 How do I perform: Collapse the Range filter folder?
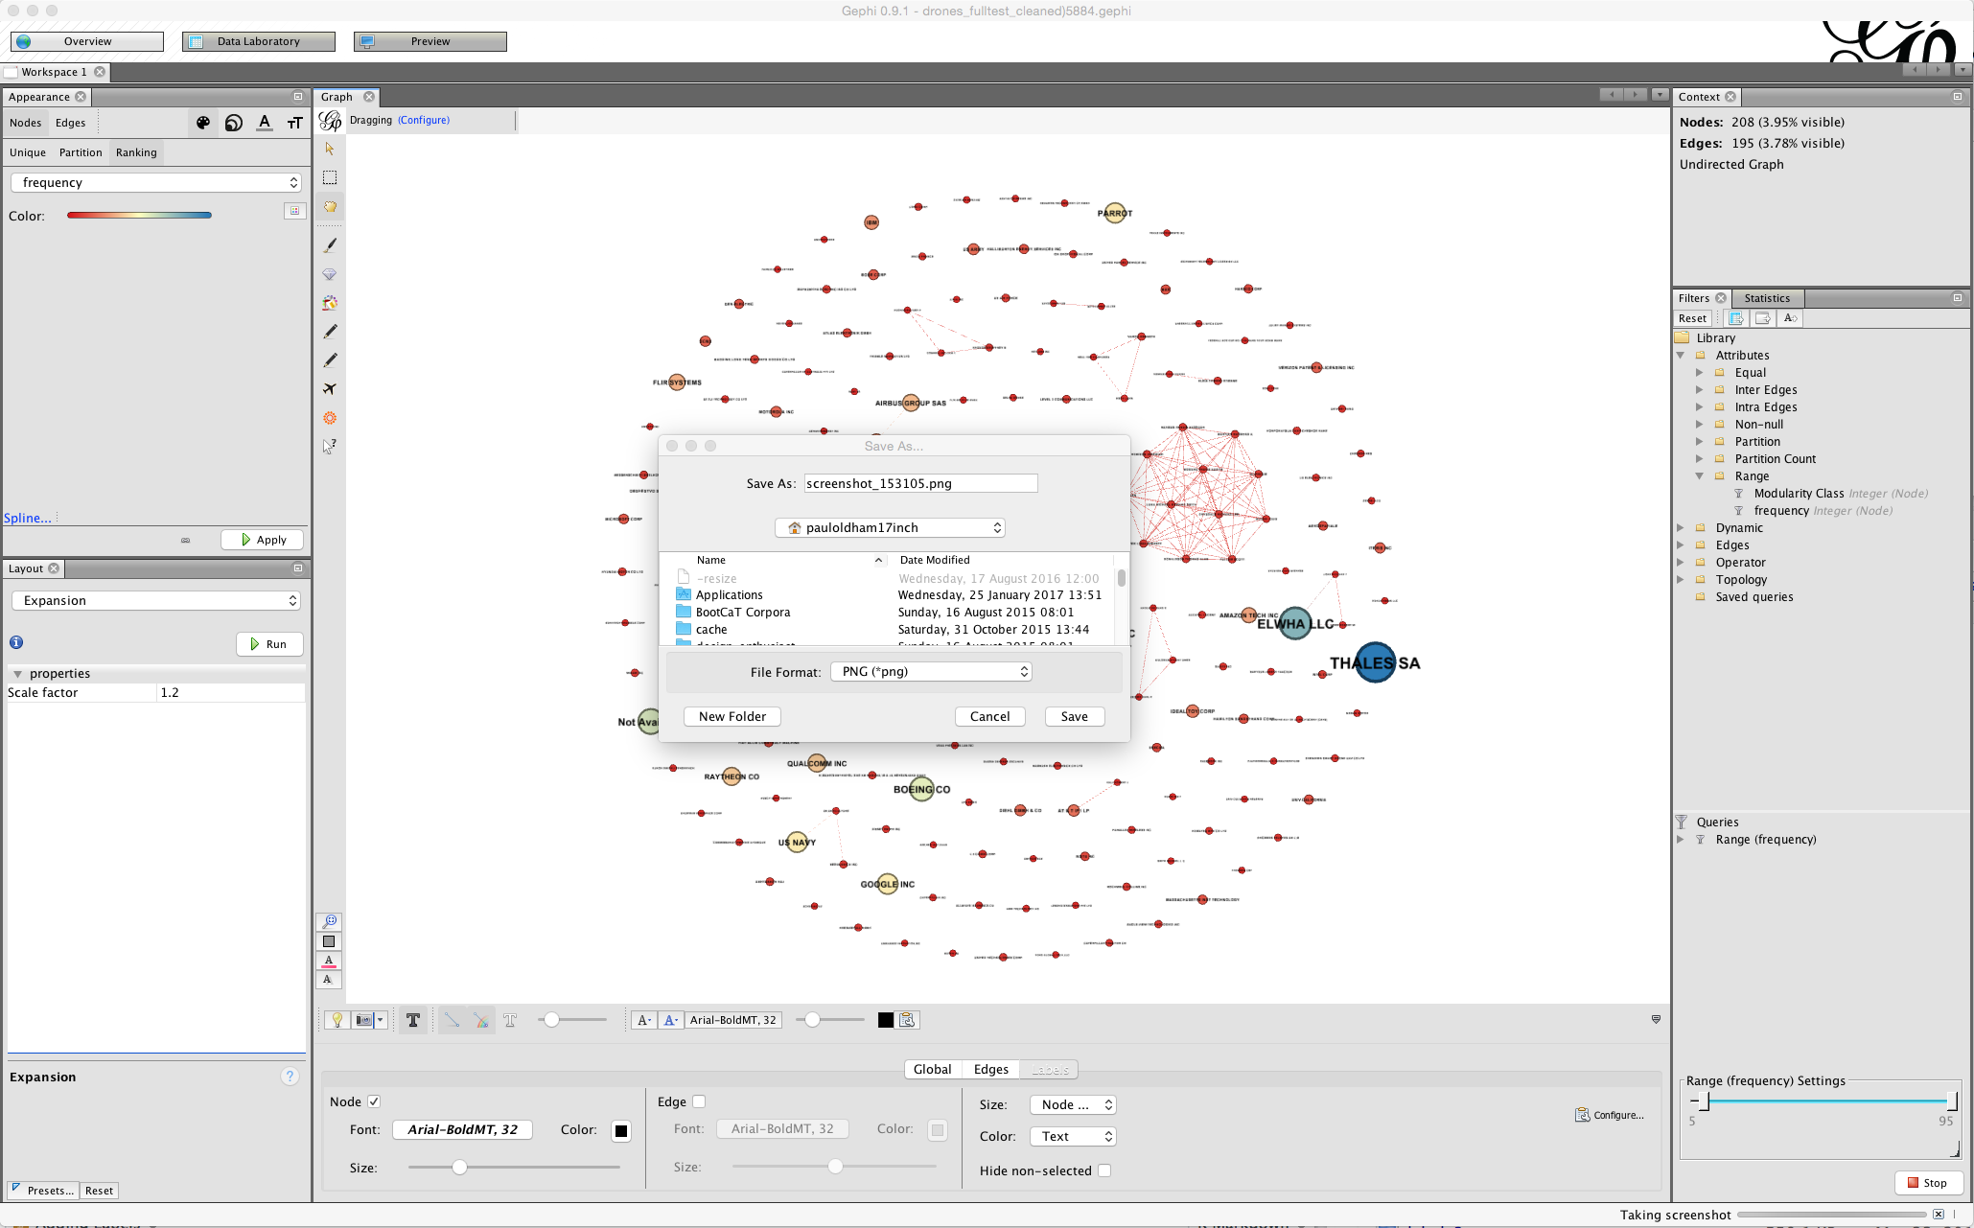pyautogui.click(x=1700, y=476)
